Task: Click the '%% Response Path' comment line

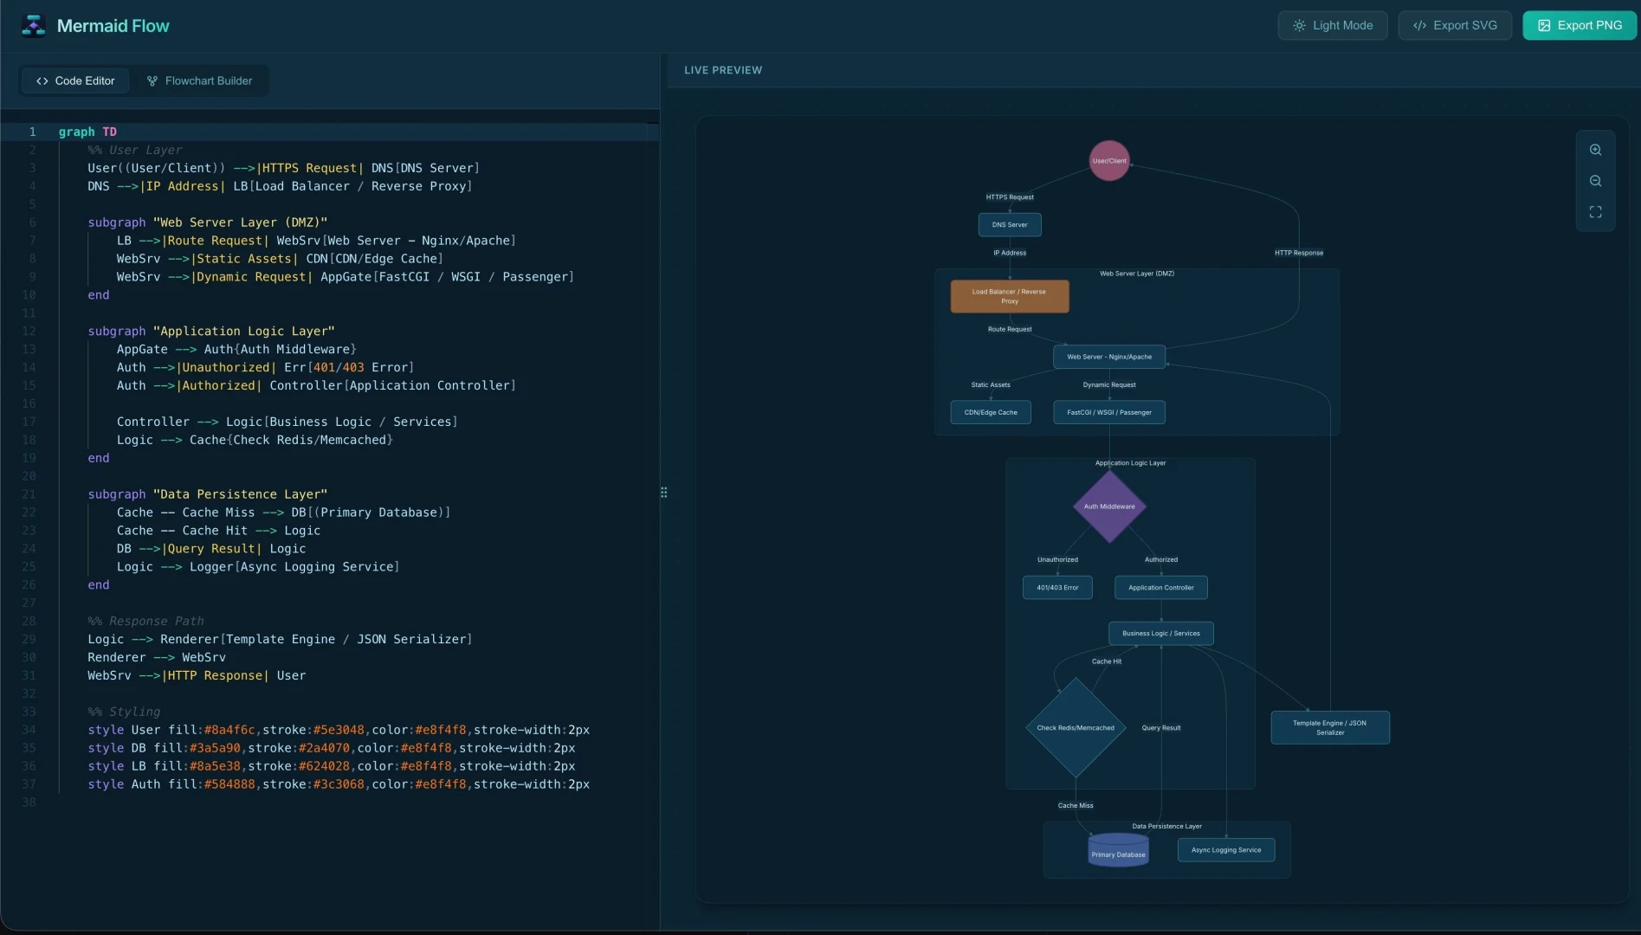Action: (145, 622)
